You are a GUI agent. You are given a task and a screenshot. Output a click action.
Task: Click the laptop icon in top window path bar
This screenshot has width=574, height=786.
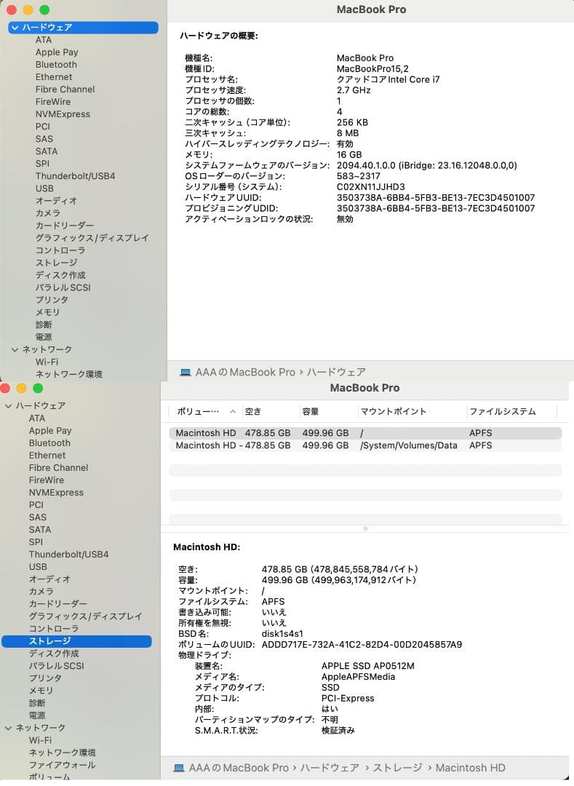[x=186, y=373]
